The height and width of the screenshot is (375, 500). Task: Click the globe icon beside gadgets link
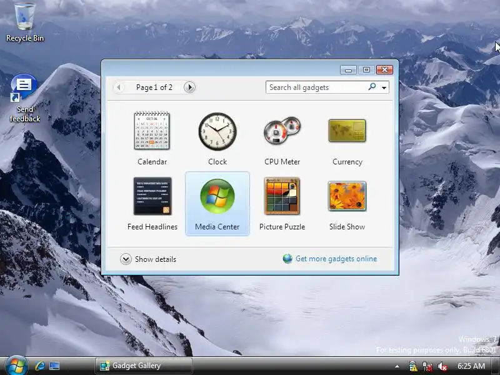point(287,259)
